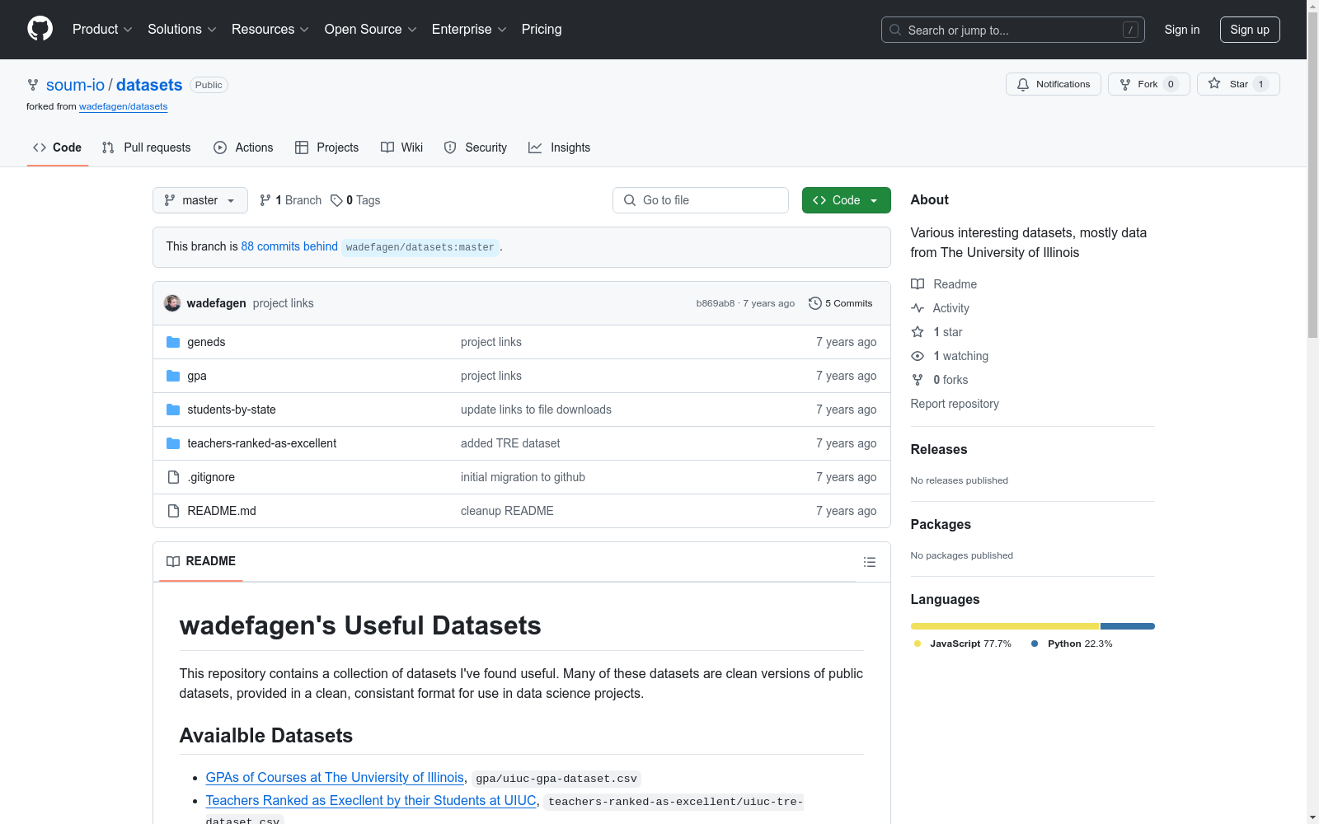Viewport: 1319px width, 824px height.
Task: Switch to the Code tab
Action: point(57,147)
